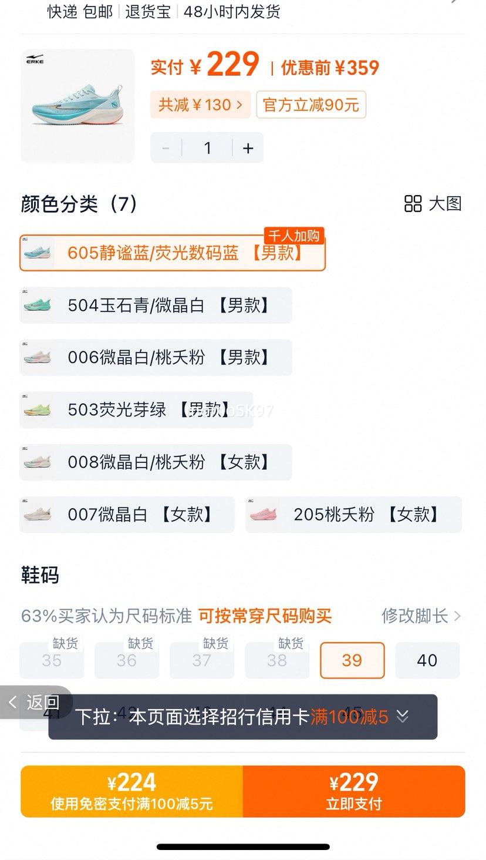Select shoe size 39
The width and height of the screenshot is (486, 860).
352,660
